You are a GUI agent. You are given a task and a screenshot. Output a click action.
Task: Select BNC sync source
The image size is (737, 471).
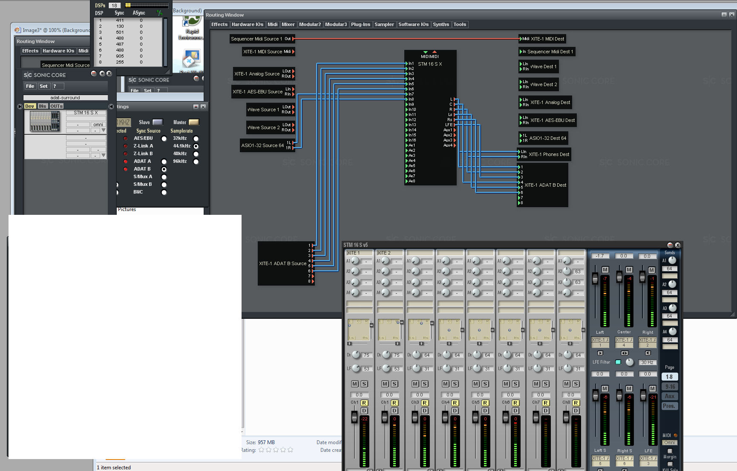(164, 192)
